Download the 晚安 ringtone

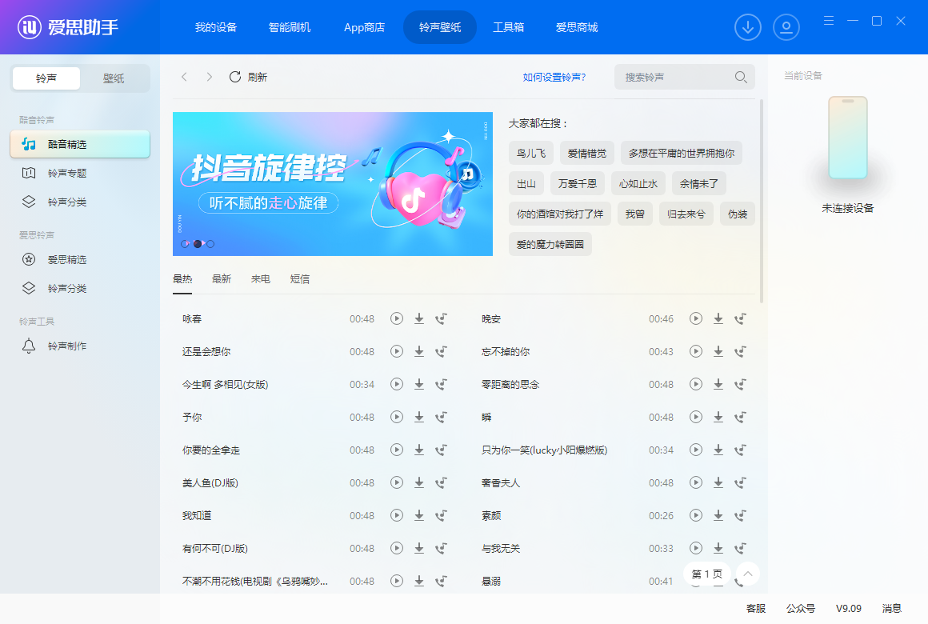coord(718,318)
